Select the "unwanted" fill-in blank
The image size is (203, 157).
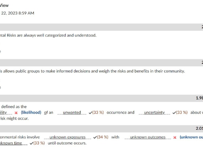[x=72, y=113]
